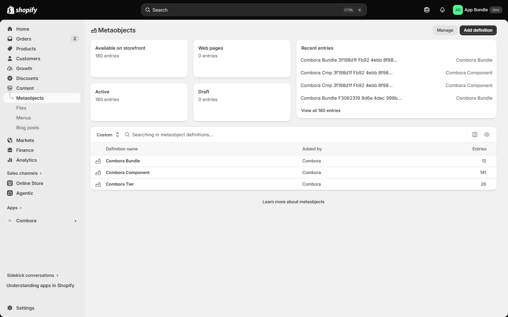Expand Sidekick conversations
This screenshot has height=317, width=508.
[33, 275]
